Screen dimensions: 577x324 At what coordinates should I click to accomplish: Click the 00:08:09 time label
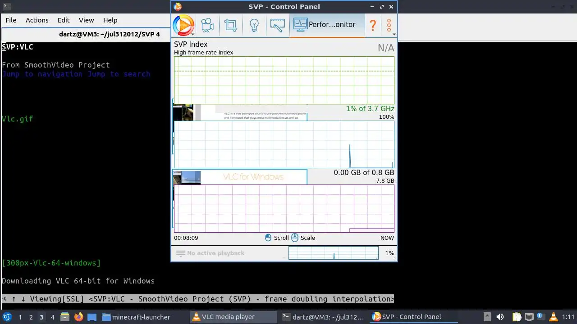click(186, 238)
